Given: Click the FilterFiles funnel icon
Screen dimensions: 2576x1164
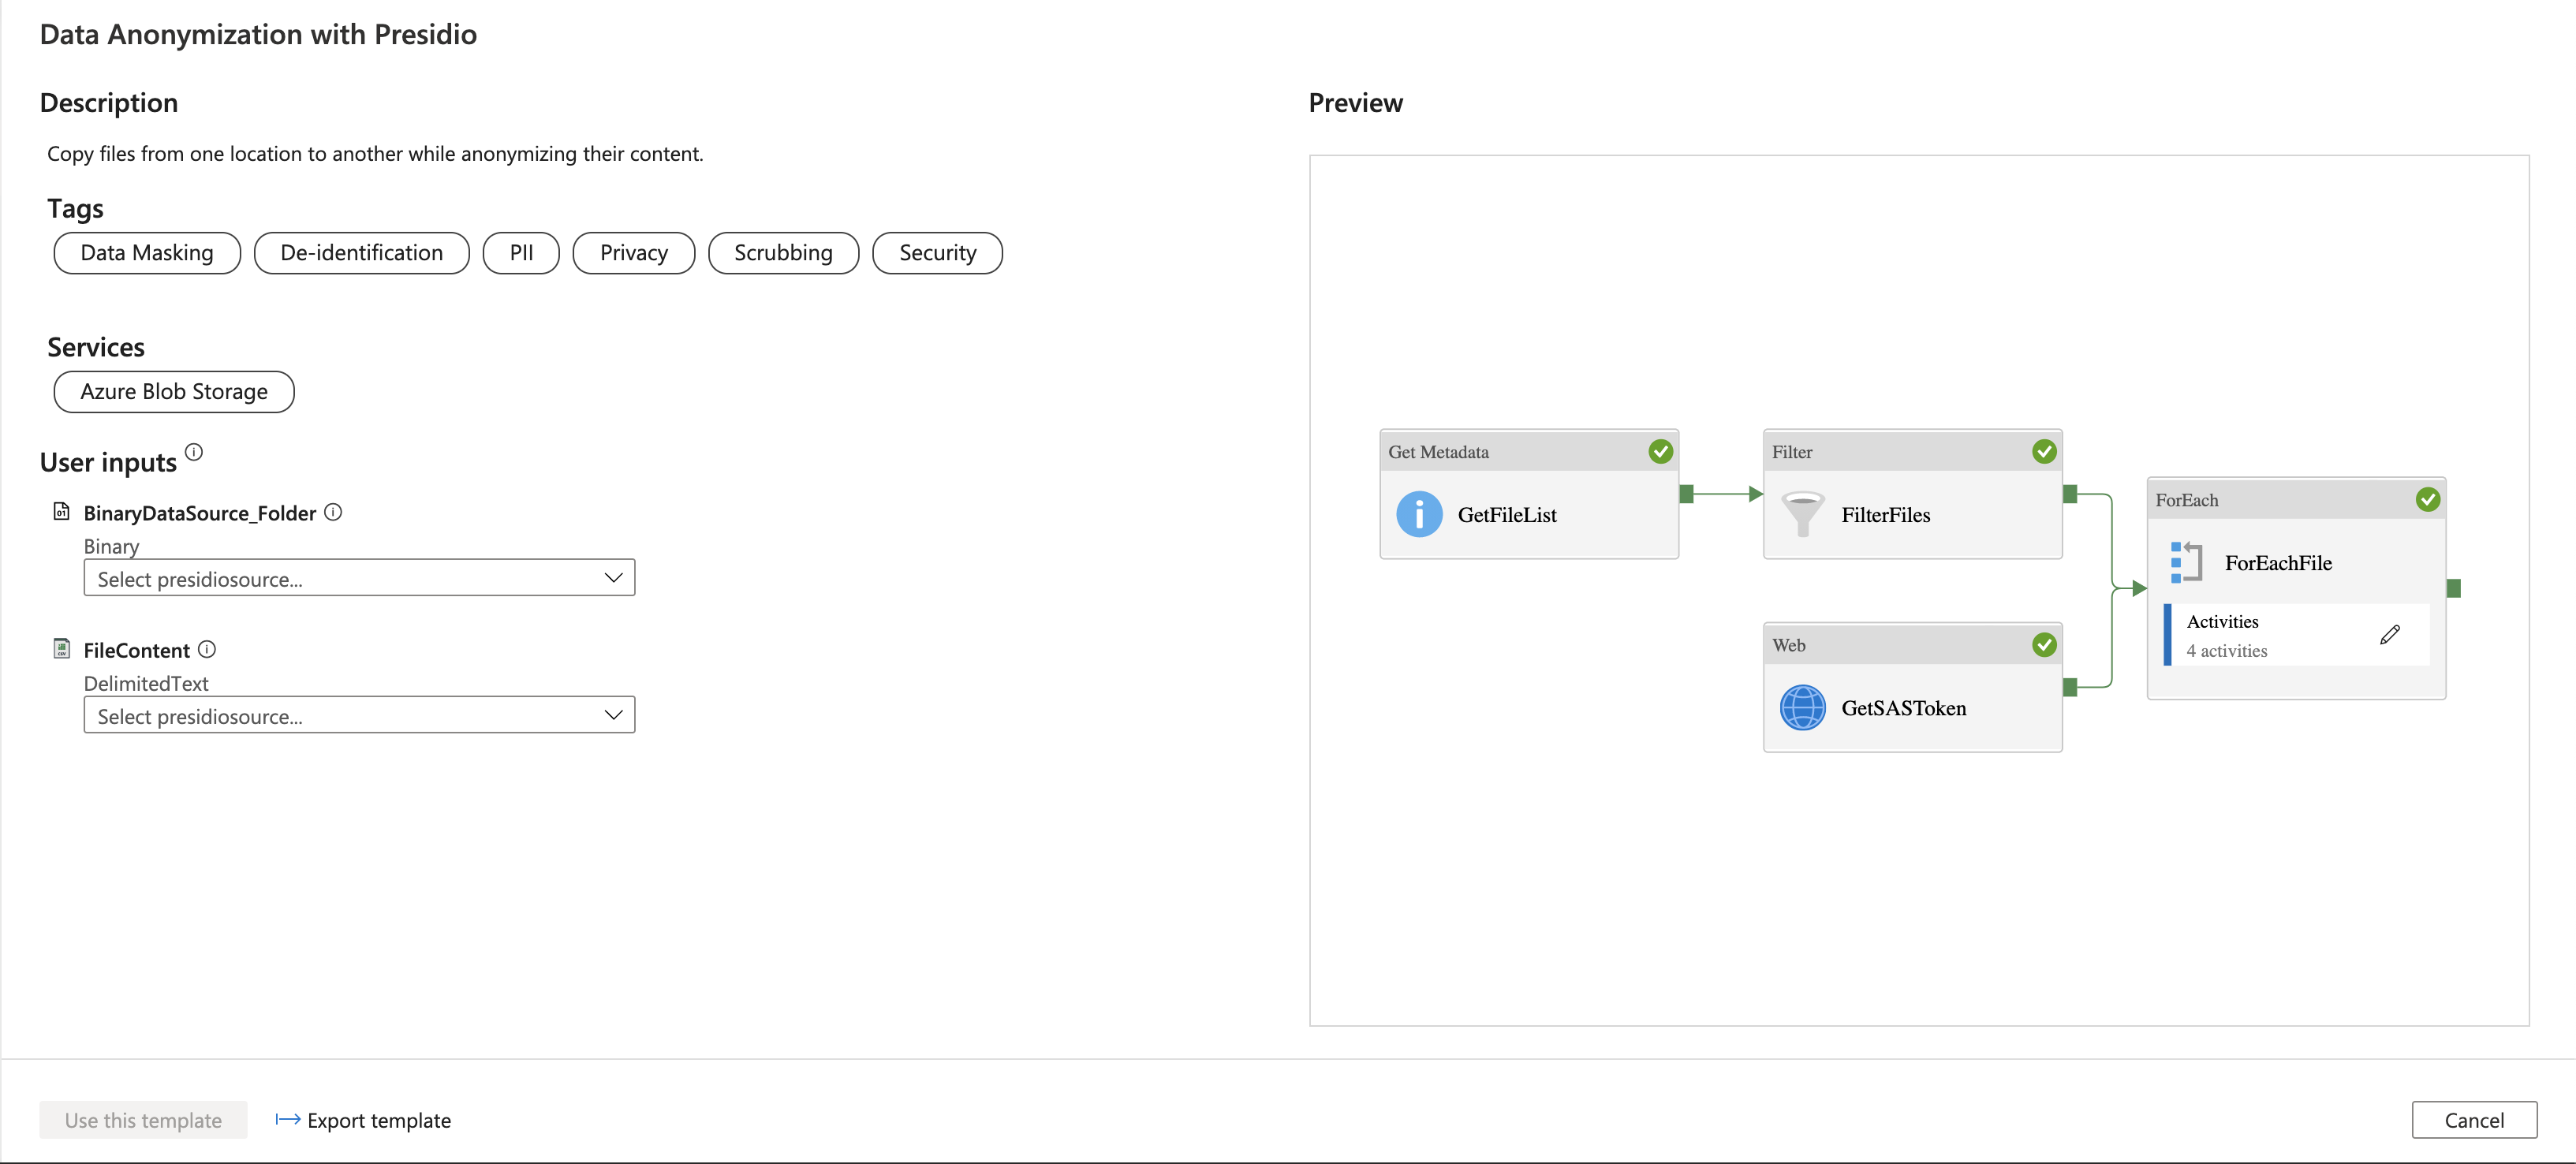Looking at the screenshot, I should pos(1802,515).
